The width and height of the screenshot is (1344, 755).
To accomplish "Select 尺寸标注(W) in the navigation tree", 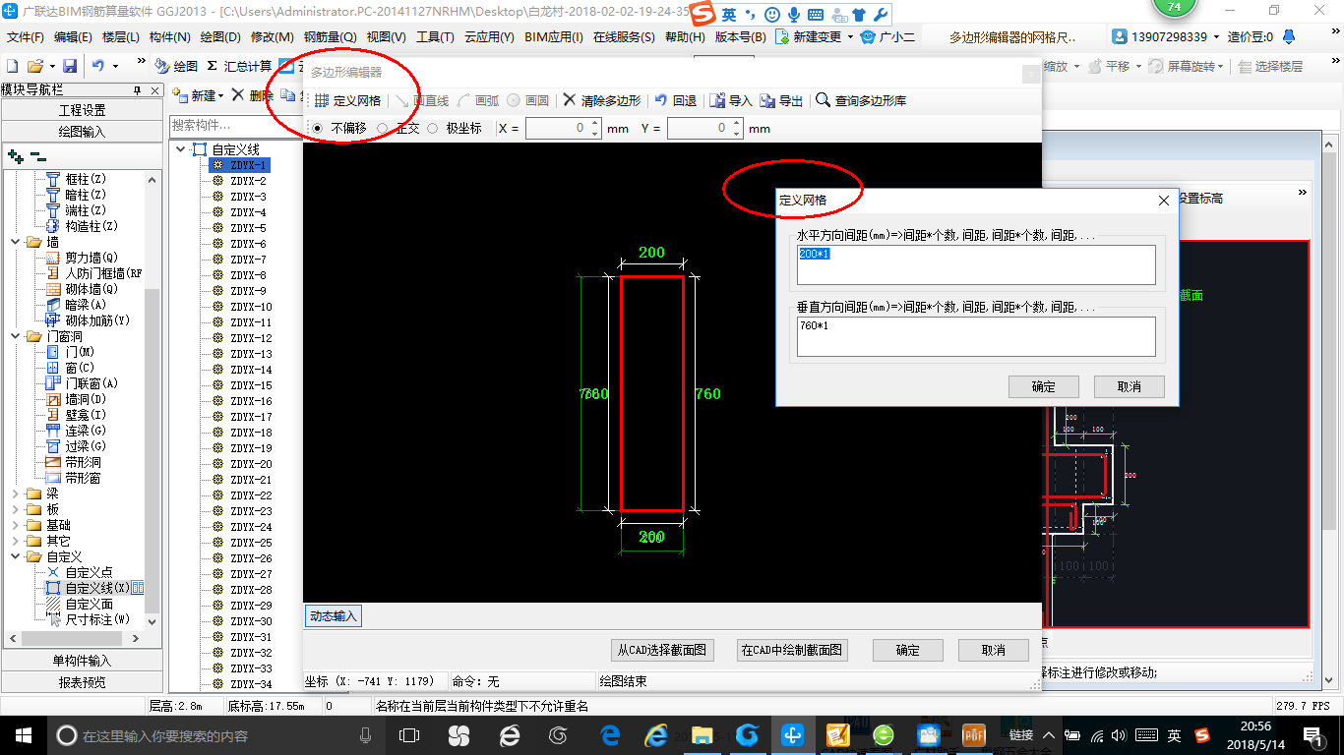I will pyautogui.click(x=96, y=619).
